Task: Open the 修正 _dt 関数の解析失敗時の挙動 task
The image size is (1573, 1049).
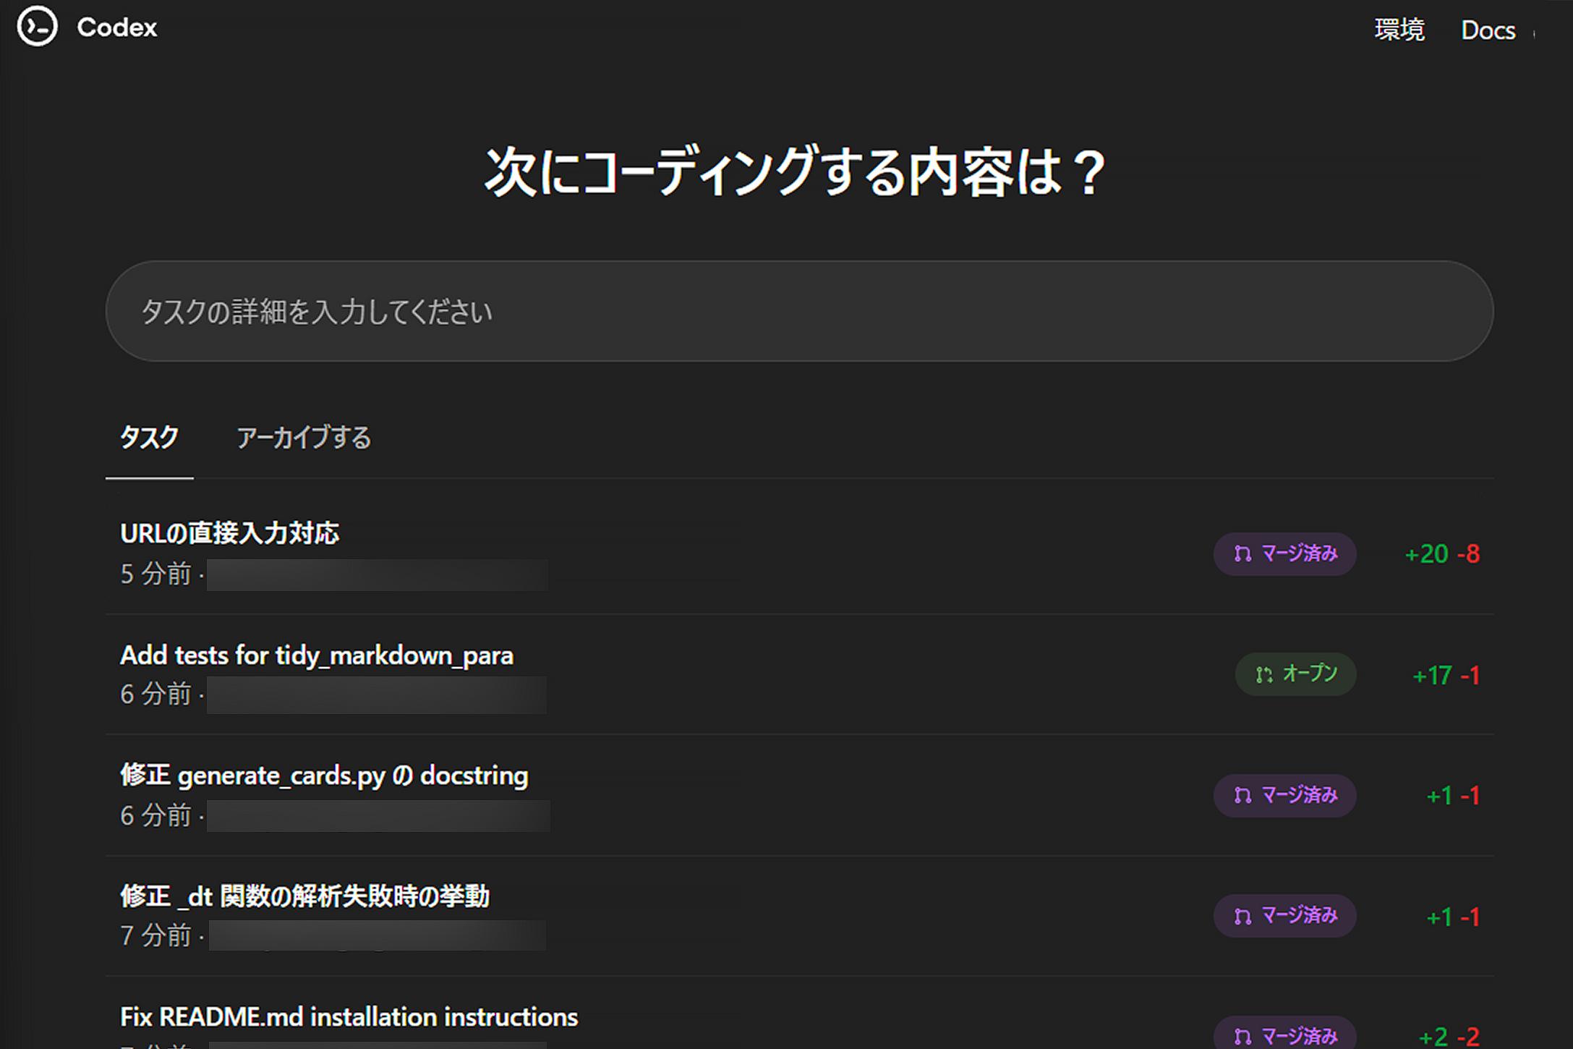Action: coord(305,896)
